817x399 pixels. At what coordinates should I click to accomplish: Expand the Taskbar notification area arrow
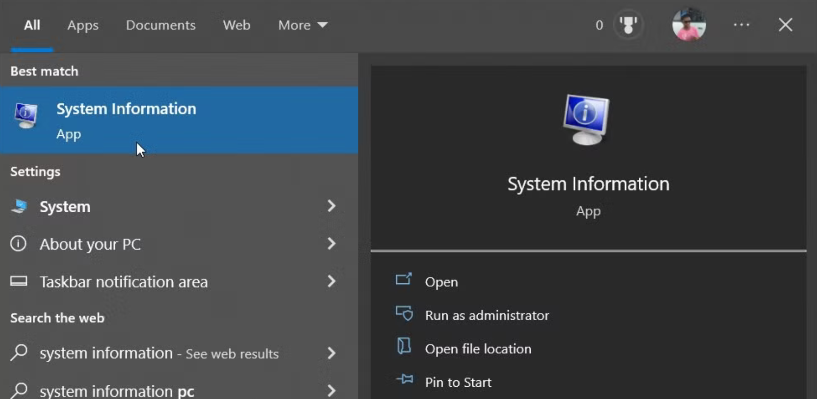(x=331, y=281)
